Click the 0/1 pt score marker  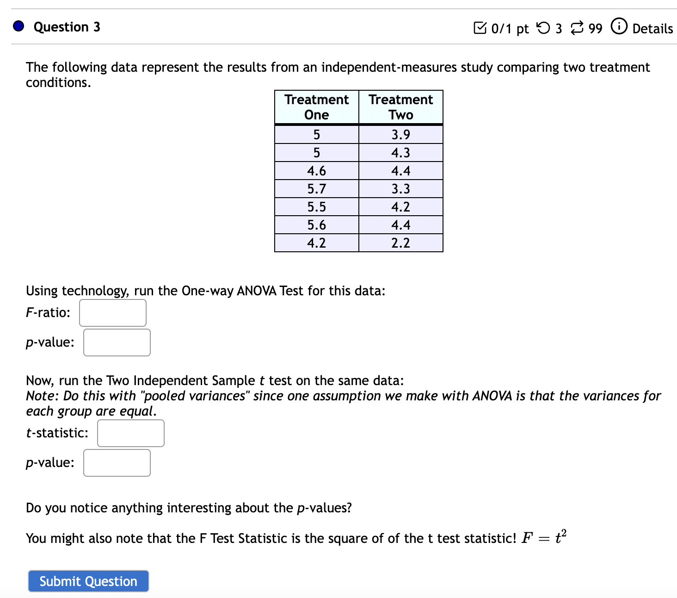point(509,28)
